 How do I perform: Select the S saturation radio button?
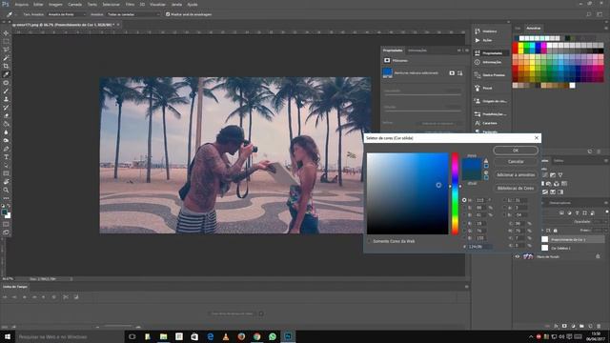click(464, 208)
